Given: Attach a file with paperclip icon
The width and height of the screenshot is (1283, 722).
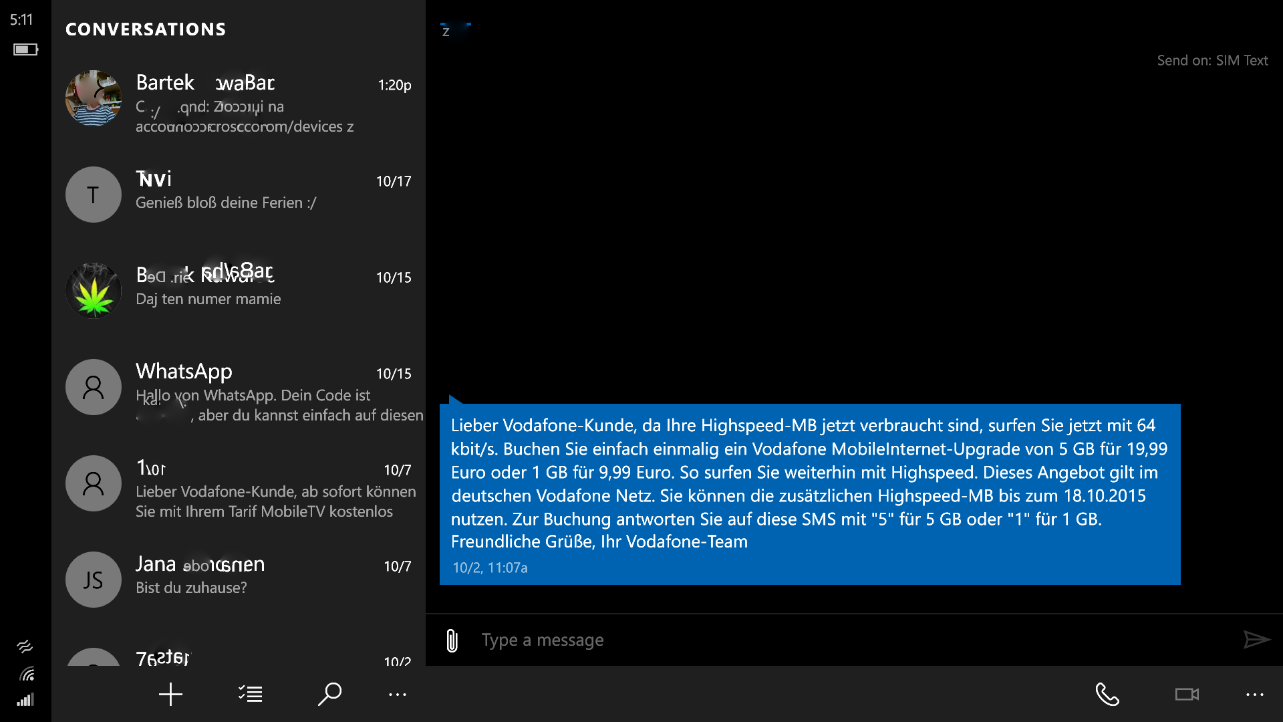Looking at the screenshot, I should click(x=452, y=640).
